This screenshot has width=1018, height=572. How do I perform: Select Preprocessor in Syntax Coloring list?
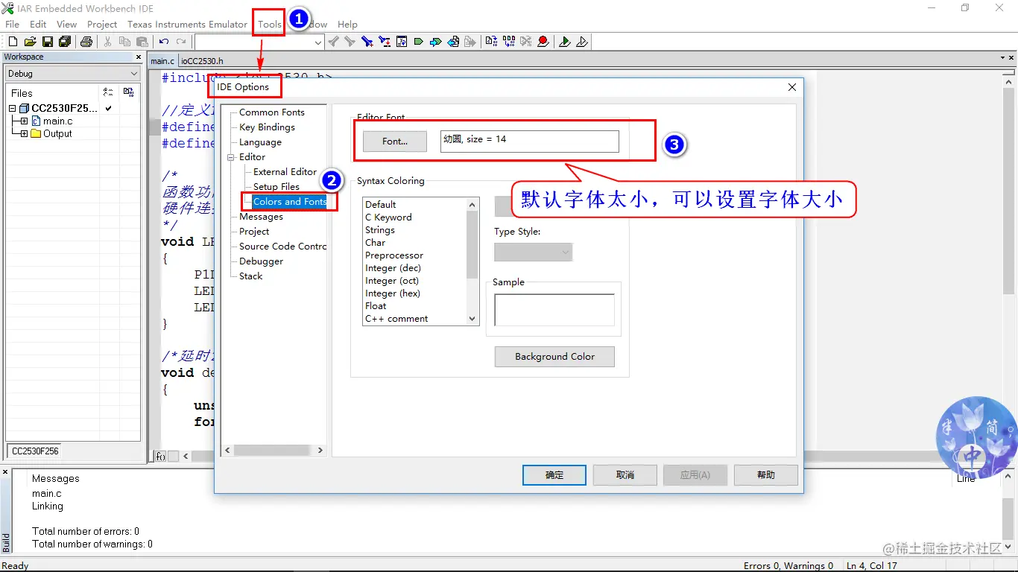(x=394, y=255)
